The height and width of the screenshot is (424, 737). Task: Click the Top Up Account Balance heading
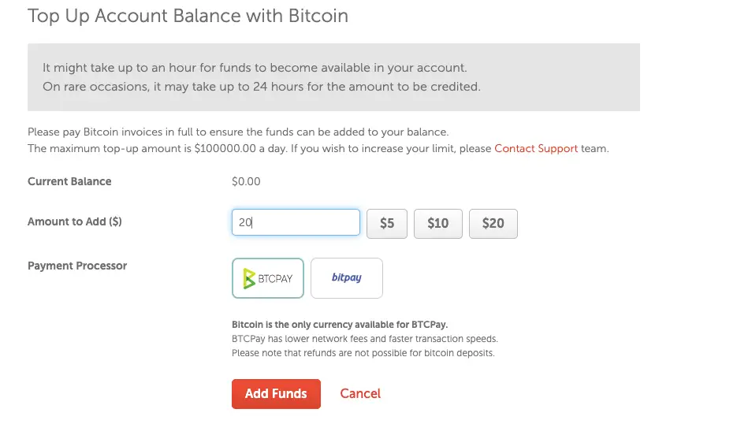tap(188, 16)
